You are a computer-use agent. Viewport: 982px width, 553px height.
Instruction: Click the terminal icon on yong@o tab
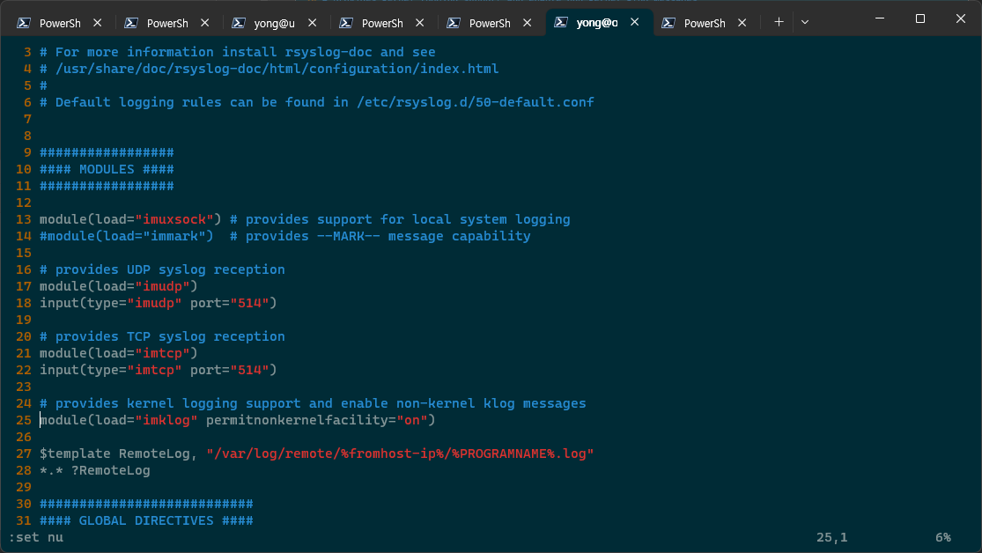[x=561, y=23]
